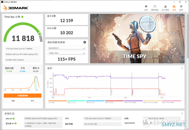Click the score distribution chart
This screenshot has width=189, height=130.
(x=23, y=82)
